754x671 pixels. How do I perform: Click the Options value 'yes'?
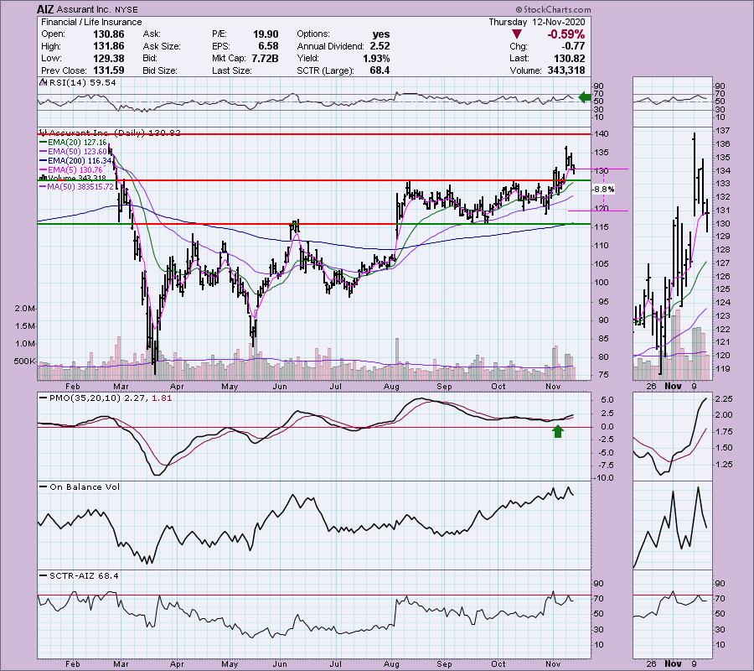[381, 34]
